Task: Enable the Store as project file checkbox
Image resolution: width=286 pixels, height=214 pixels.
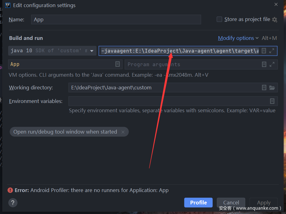Action: pos(219,19)
